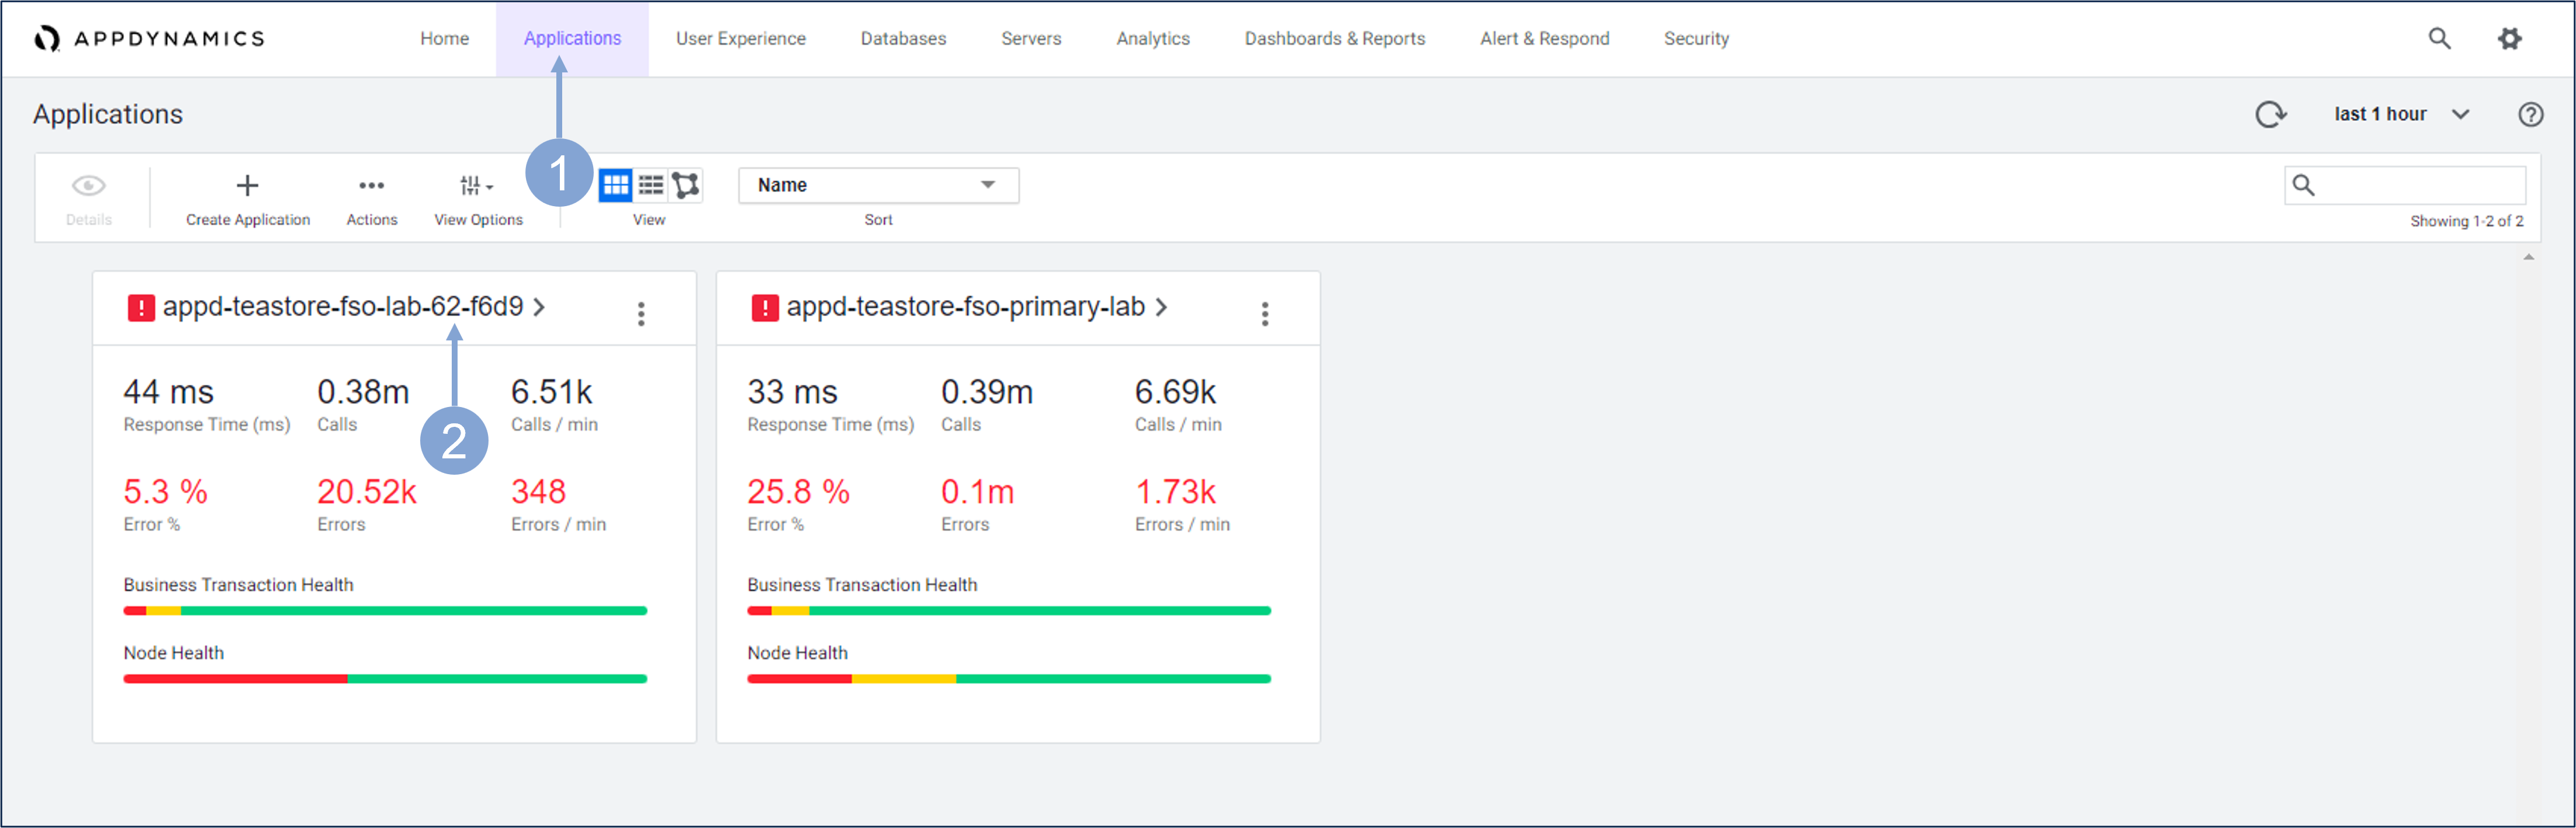Click the refresh icon beside time range
The width and height of the screenshot is (2576, 828).
tap(2270, 114)
